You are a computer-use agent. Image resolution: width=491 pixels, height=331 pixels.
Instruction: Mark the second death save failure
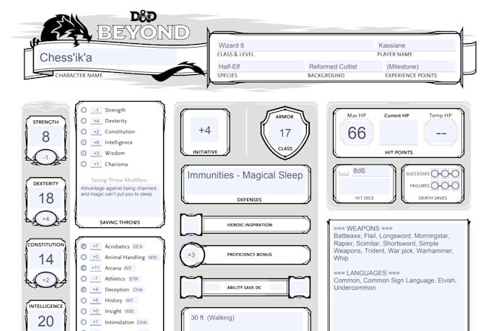(445, 185)
